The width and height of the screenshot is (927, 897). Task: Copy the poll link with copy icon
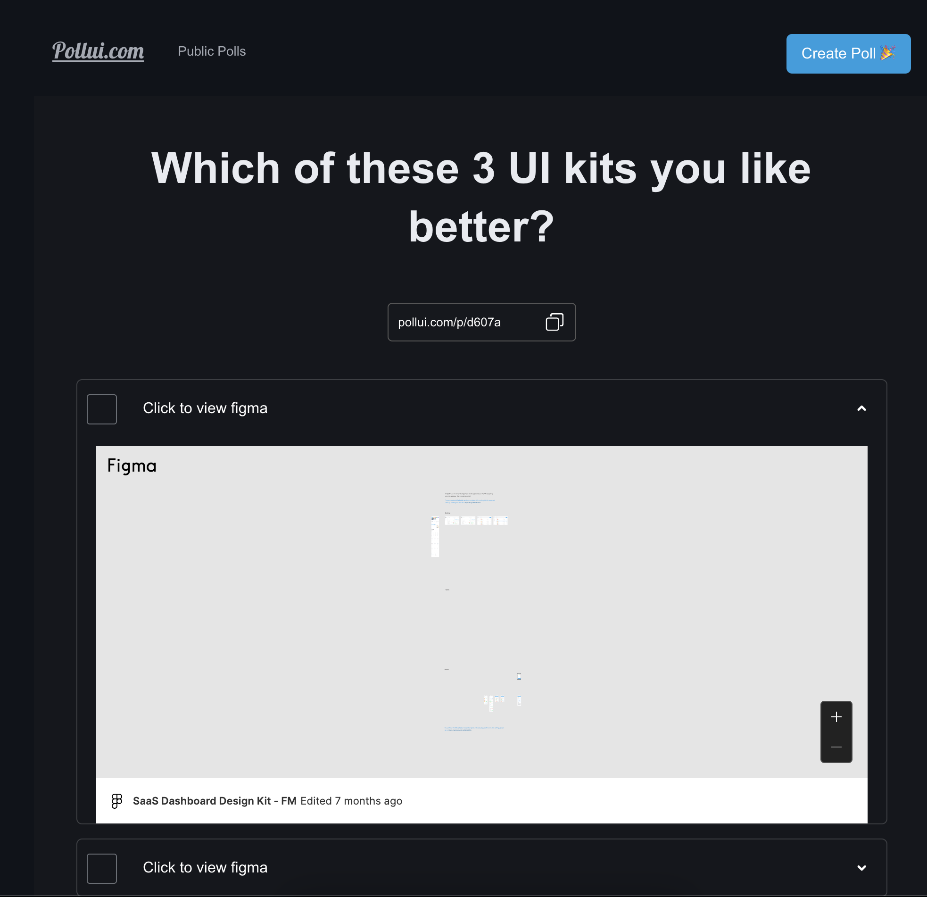[x=555, y=322]
